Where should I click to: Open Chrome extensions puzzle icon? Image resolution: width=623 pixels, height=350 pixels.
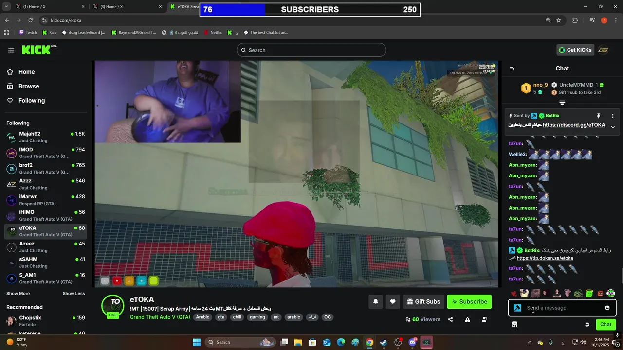click(575, 20)
